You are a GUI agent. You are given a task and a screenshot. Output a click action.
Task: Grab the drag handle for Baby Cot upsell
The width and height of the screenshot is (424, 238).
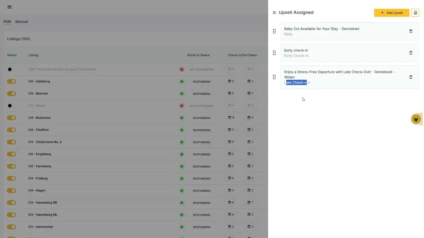274,31
